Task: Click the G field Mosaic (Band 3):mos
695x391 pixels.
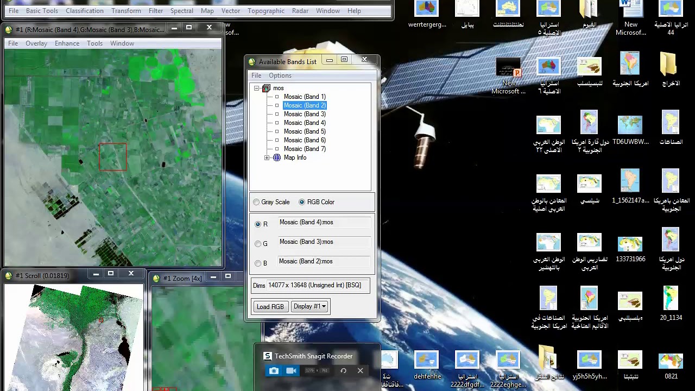Action: (x=324, y=242)
